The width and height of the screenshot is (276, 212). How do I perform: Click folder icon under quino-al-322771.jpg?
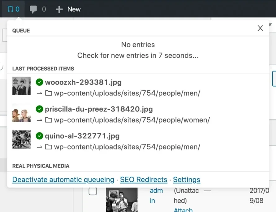tap(49, 147)
